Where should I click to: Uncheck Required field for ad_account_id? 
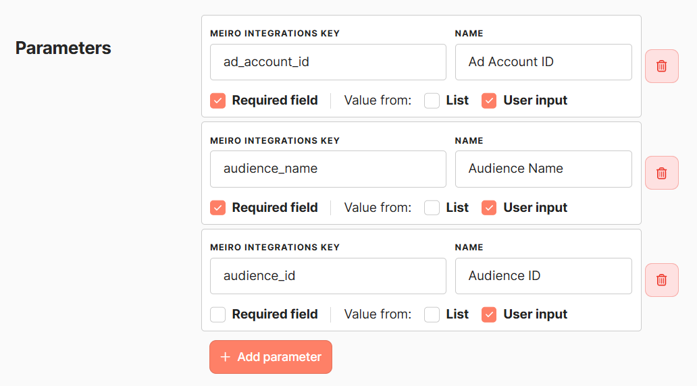point(217,101)
